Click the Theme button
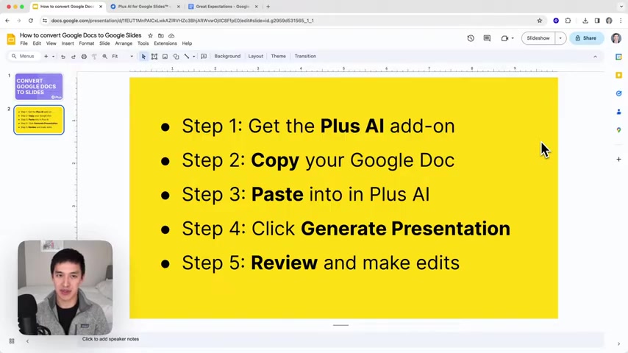Screen dimensions: 628x353 (279, 57)
